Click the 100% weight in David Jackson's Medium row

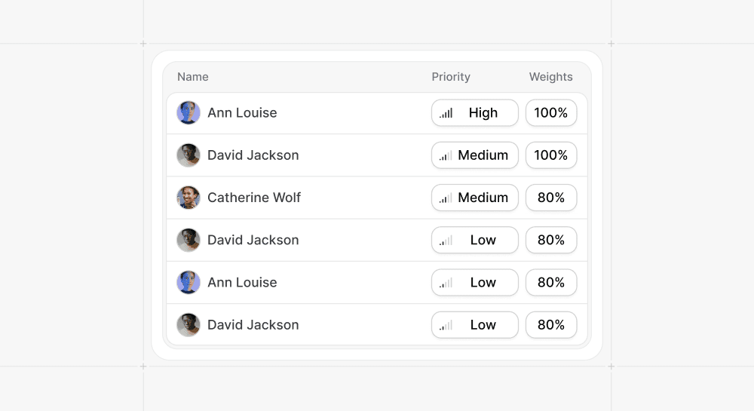[551, 155]
